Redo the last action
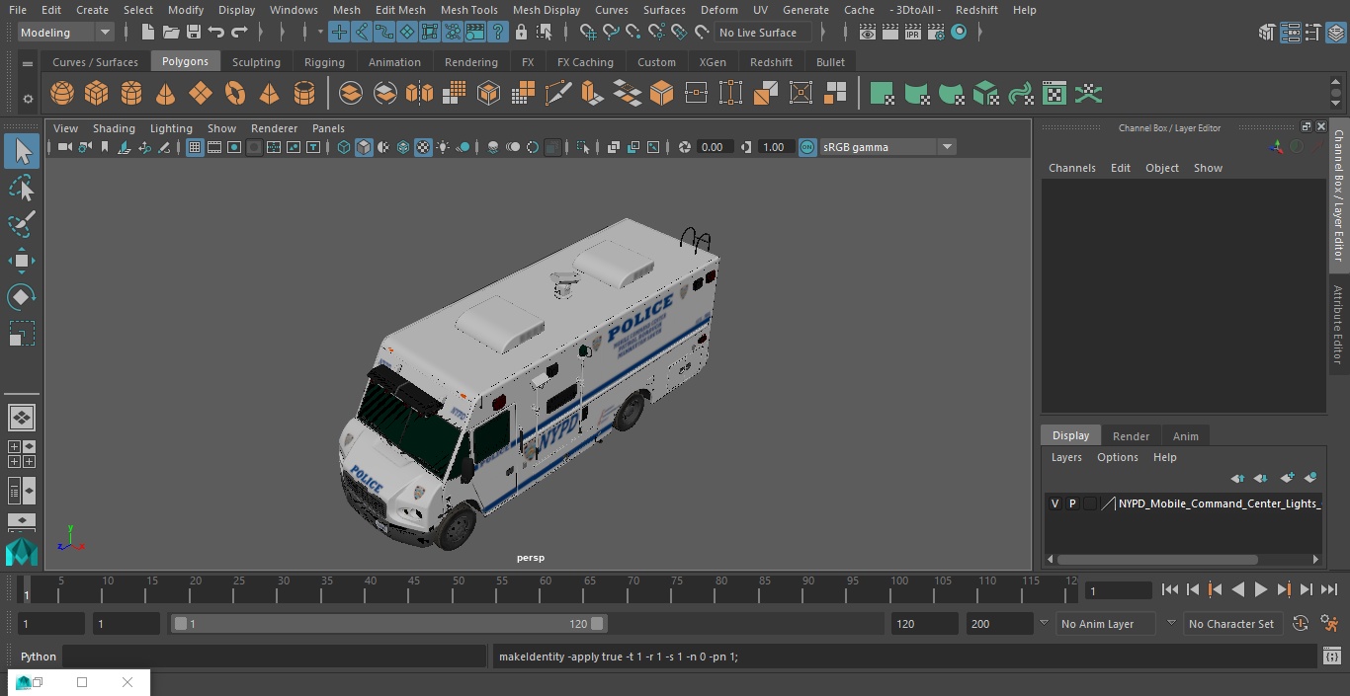The width and height of the screenshot is (1350, 696). [x=239, y=33]
